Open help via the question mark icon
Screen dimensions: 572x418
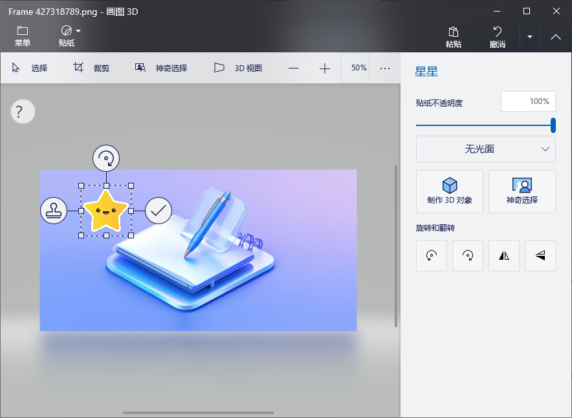click(x=22, y=111)
